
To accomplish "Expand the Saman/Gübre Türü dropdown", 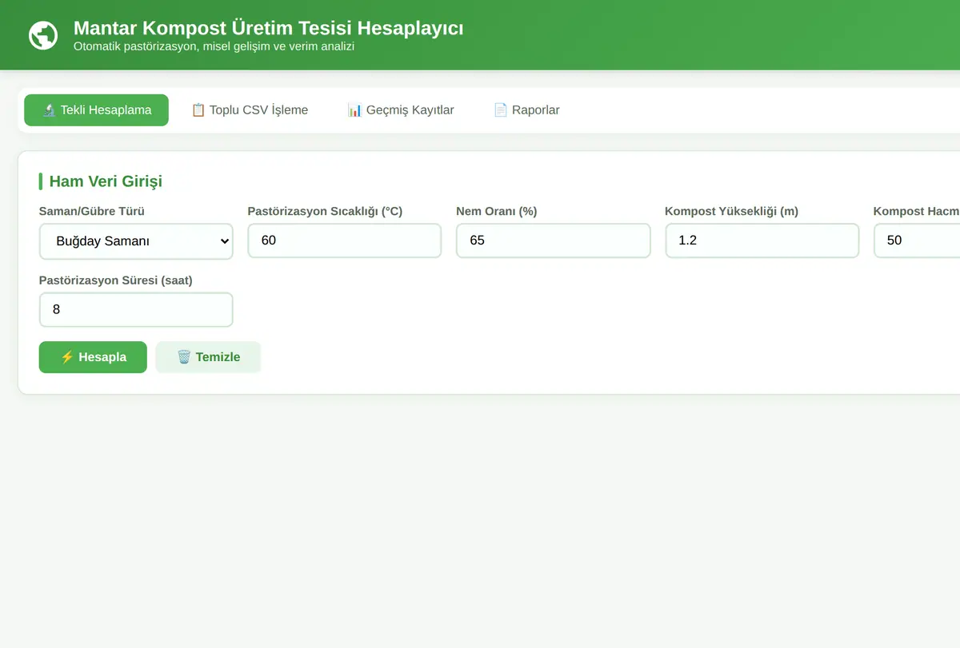I will 136,241.
